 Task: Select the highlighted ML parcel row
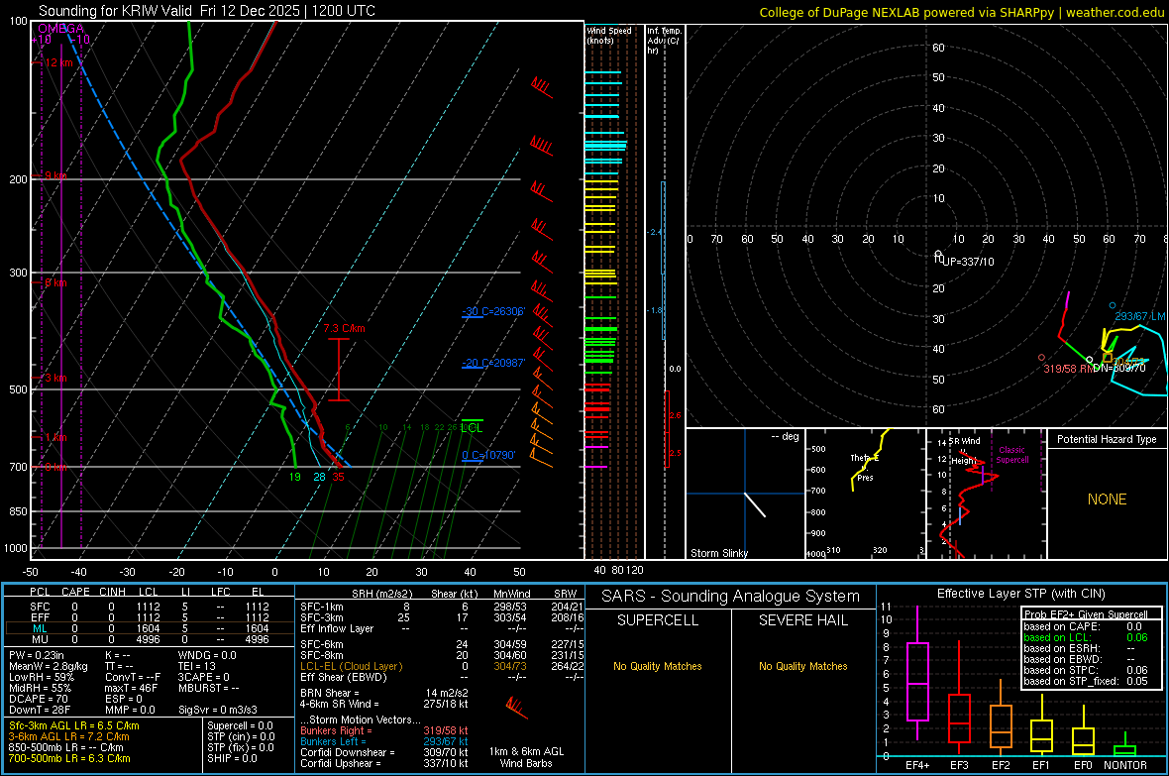(150, 628)
